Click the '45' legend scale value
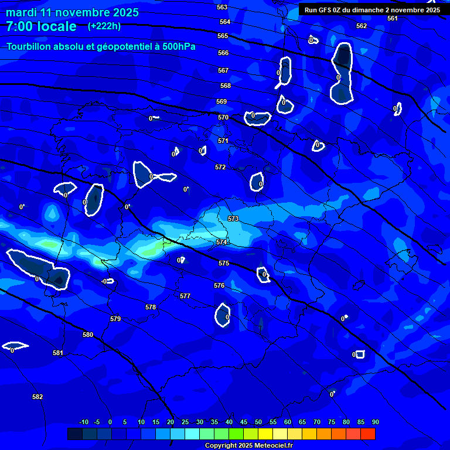The width and height of the screenshot is (450, 450). pos(244,422)
